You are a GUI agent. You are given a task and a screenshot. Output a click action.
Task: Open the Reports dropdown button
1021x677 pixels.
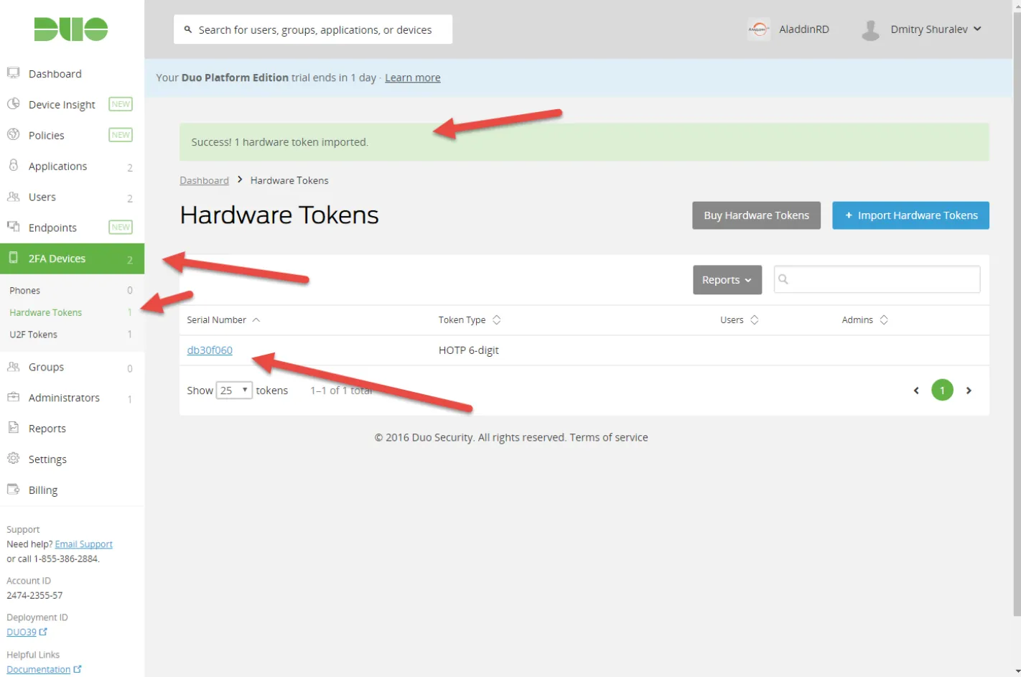(727, 280)
